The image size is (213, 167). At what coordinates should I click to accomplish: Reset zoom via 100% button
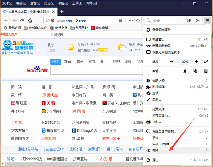coord(184,62)
